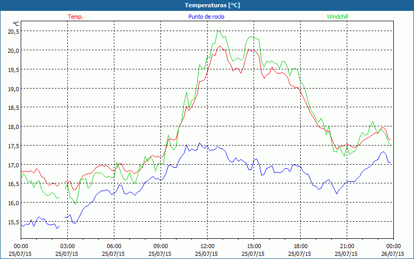Click the '°C' axis unit label
Viewport: 414px width, 259px height.
pyautogui.click(x=16, y=24)
